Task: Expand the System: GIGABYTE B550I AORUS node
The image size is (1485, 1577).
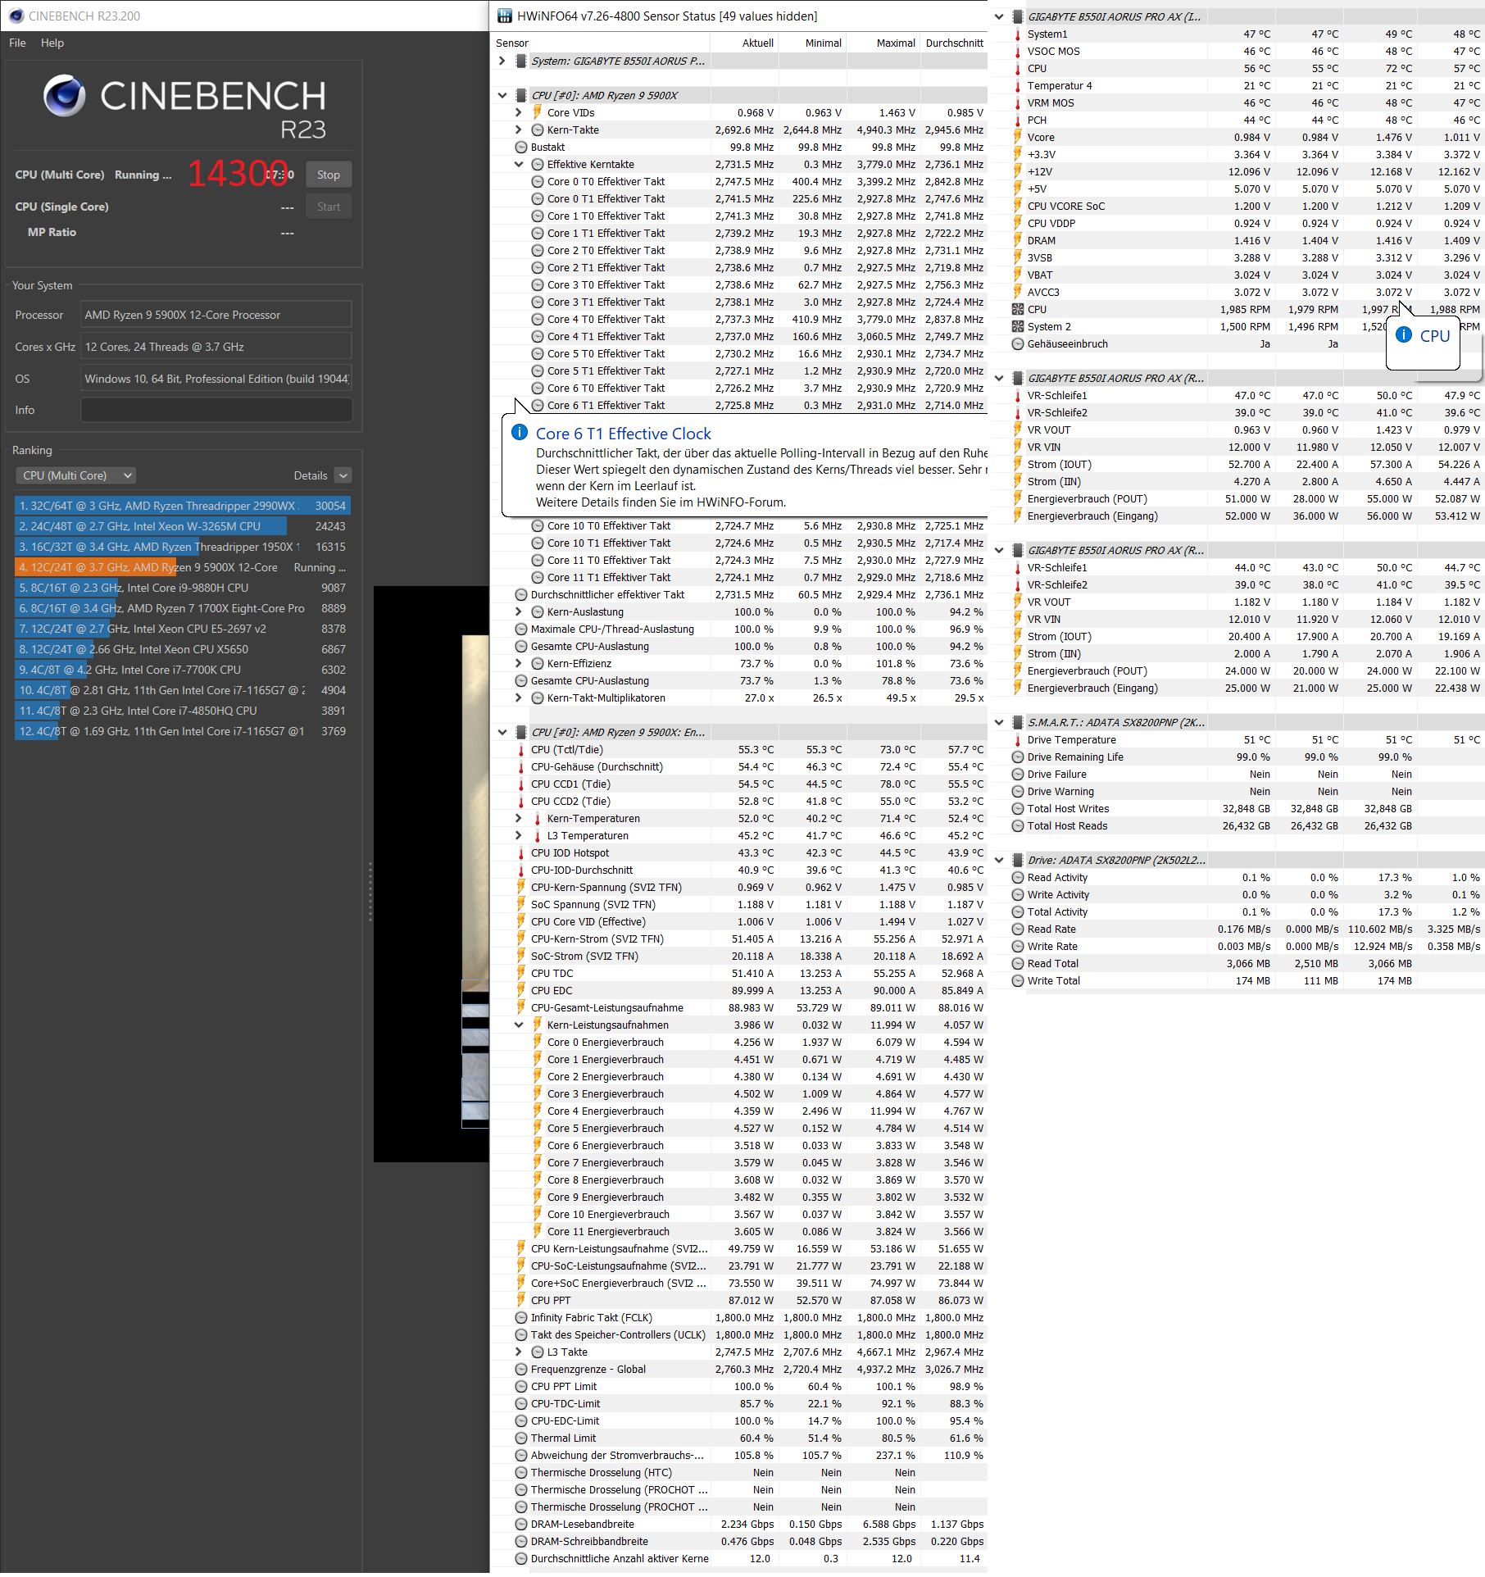Action: point(502,61)
